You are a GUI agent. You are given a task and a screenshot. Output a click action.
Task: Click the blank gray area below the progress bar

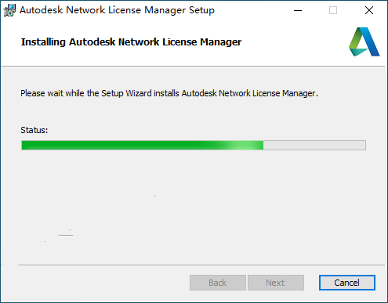pos(194,206)
